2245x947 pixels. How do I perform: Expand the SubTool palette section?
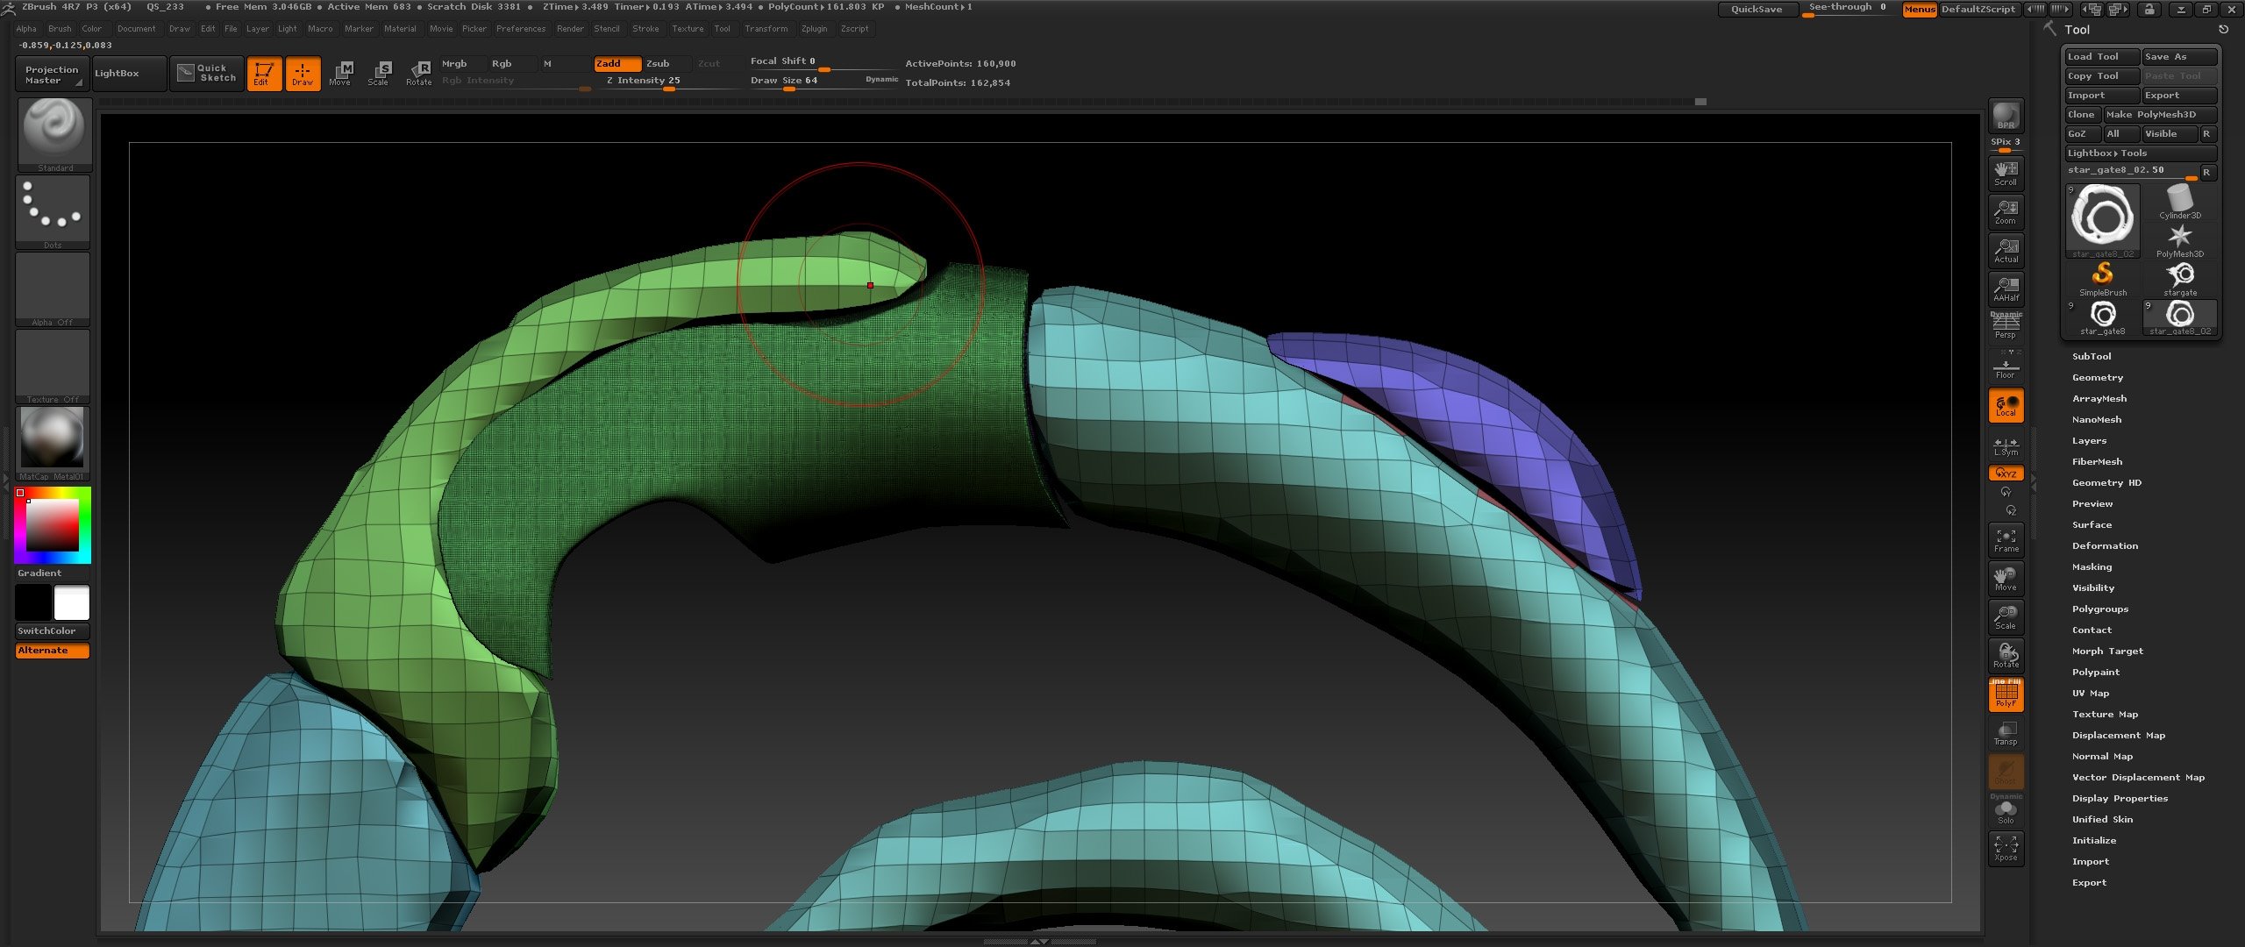2091,356
